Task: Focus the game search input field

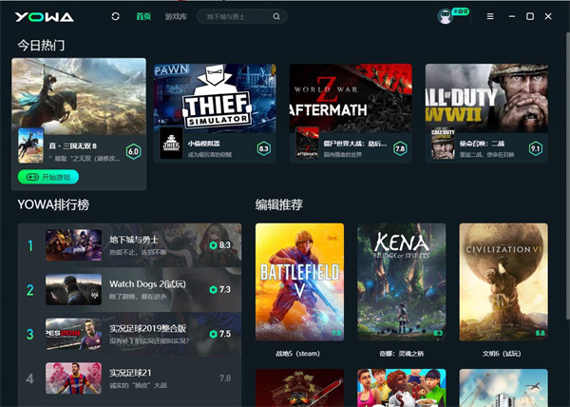Action: 241,16
